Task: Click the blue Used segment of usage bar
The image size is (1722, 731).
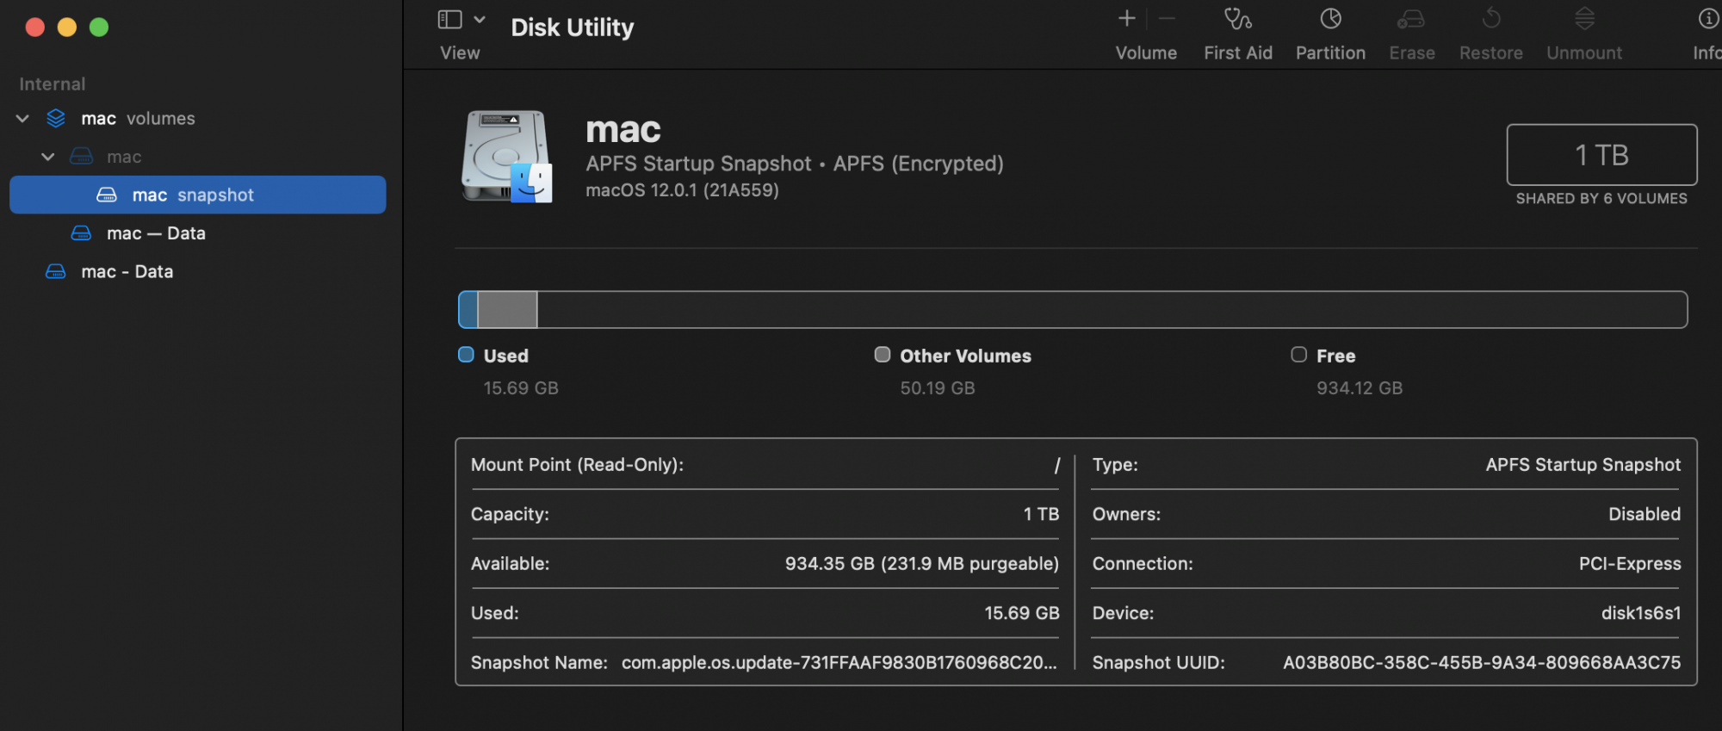Action: (x=468, y=310)
